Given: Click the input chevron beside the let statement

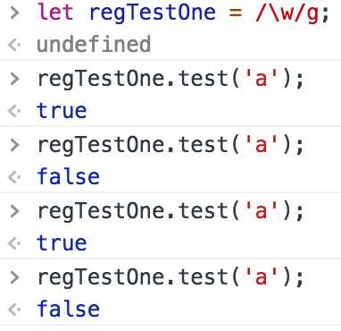Looking at the screenshot, I should (14, 13).
